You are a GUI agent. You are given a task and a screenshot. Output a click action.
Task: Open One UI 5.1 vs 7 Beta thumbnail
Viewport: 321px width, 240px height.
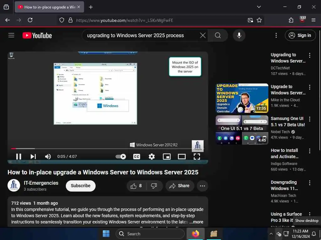242,130
